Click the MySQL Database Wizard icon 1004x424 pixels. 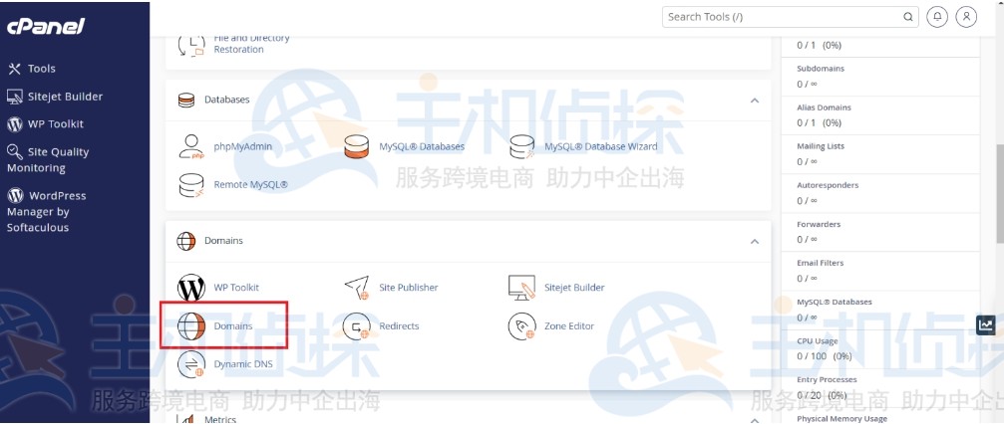[x=521, y=147]
